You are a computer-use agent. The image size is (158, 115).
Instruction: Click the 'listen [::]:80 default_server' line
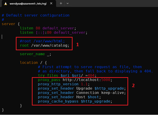click(53, 33)
